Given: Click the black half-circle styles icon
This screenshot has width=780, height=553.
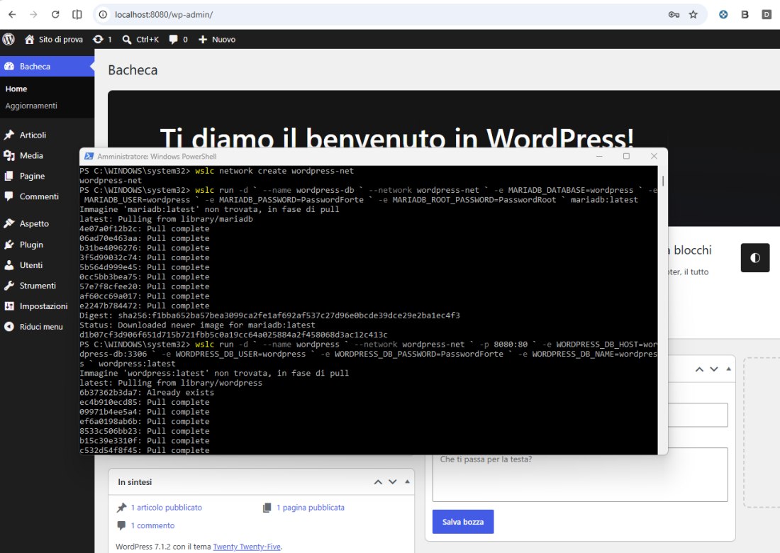Looking at the screenshot, I should pyautogui.click(x=754, y=257).
